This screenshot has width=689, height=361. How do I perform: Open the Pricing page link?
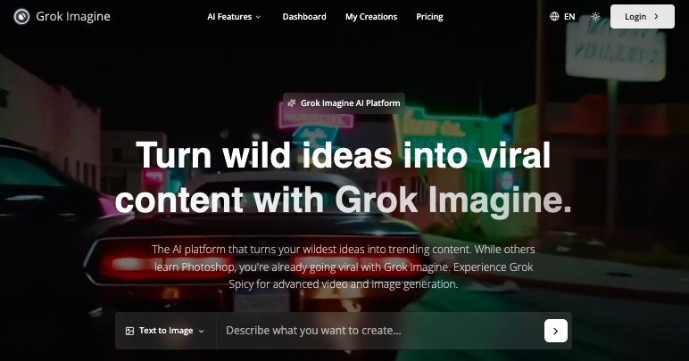[429, 17]
